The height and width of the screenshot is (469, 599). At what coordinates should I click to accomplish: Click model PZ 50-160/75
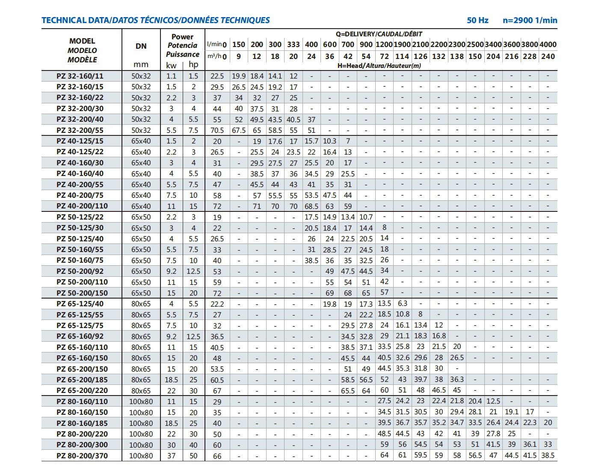[80, 260]
